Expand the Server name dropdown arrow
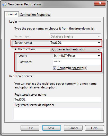This screenshot has height=136, width=108. (x=99, y=43)
